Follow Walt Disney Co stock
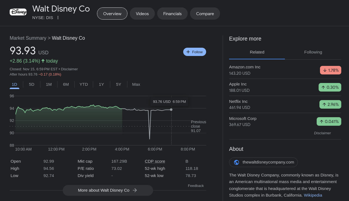 coord(195,52)
